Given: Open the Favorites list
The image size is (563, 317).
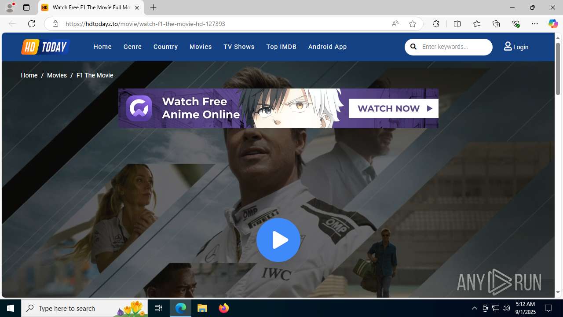Looking at the screenshot, I should point(476,24).
